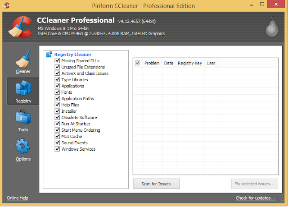The height and width of the screenshot is (207, 288).
Task: Toggle ActiveX and Class Issues checkbox
Action: [57, 73]
